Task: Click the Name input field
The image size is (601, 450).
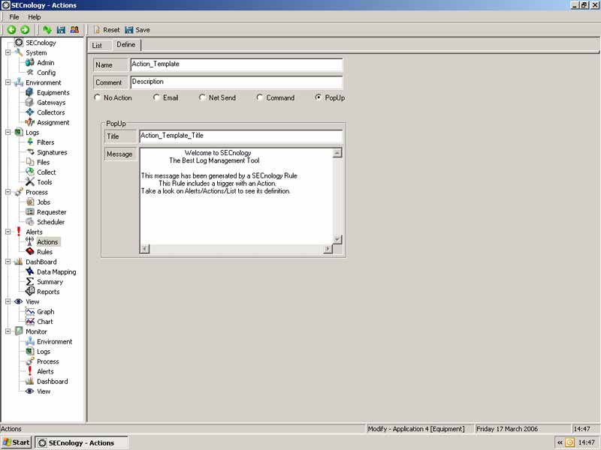Action: (x=237, y=64)
